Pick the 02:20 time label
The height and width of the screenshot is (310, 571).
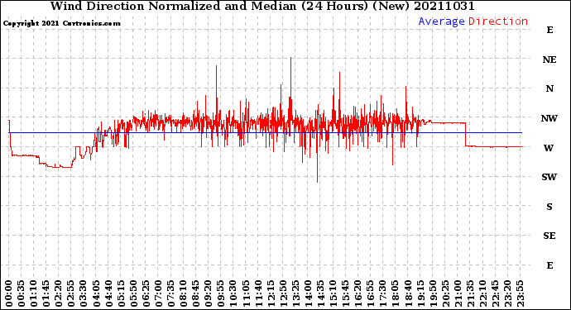[x=59, y=293]
